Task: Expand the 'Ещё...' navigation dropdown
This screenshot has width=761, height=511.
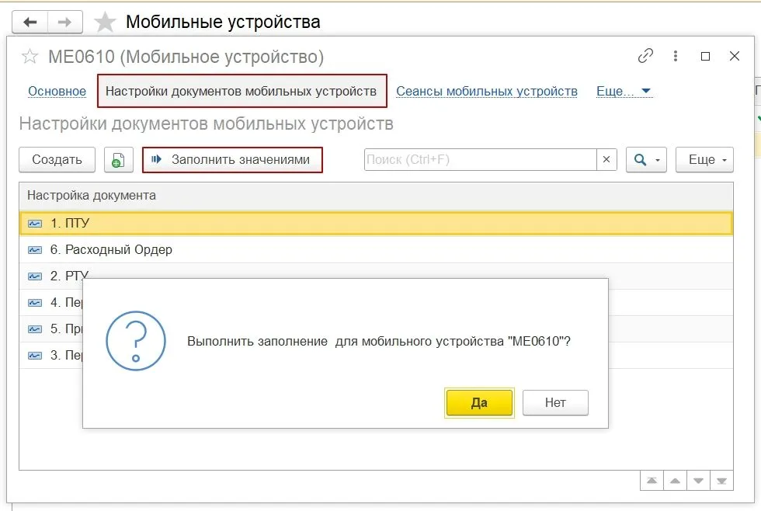Action: tap(618, 91)
